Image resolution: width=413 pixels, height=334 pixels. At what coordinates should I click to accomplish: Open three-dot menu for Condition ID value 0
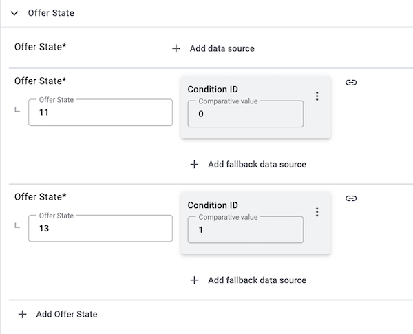coord(317,96)
